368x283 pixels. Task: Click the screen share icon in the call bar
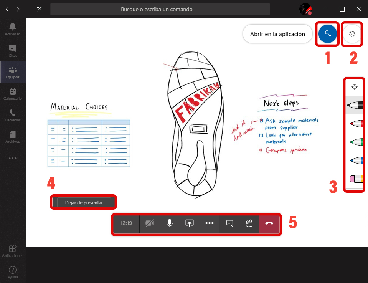point(189,223)
